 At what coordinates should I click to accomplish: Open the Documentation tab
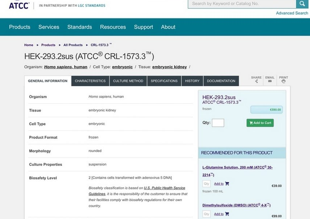click(x=221, y=81)
